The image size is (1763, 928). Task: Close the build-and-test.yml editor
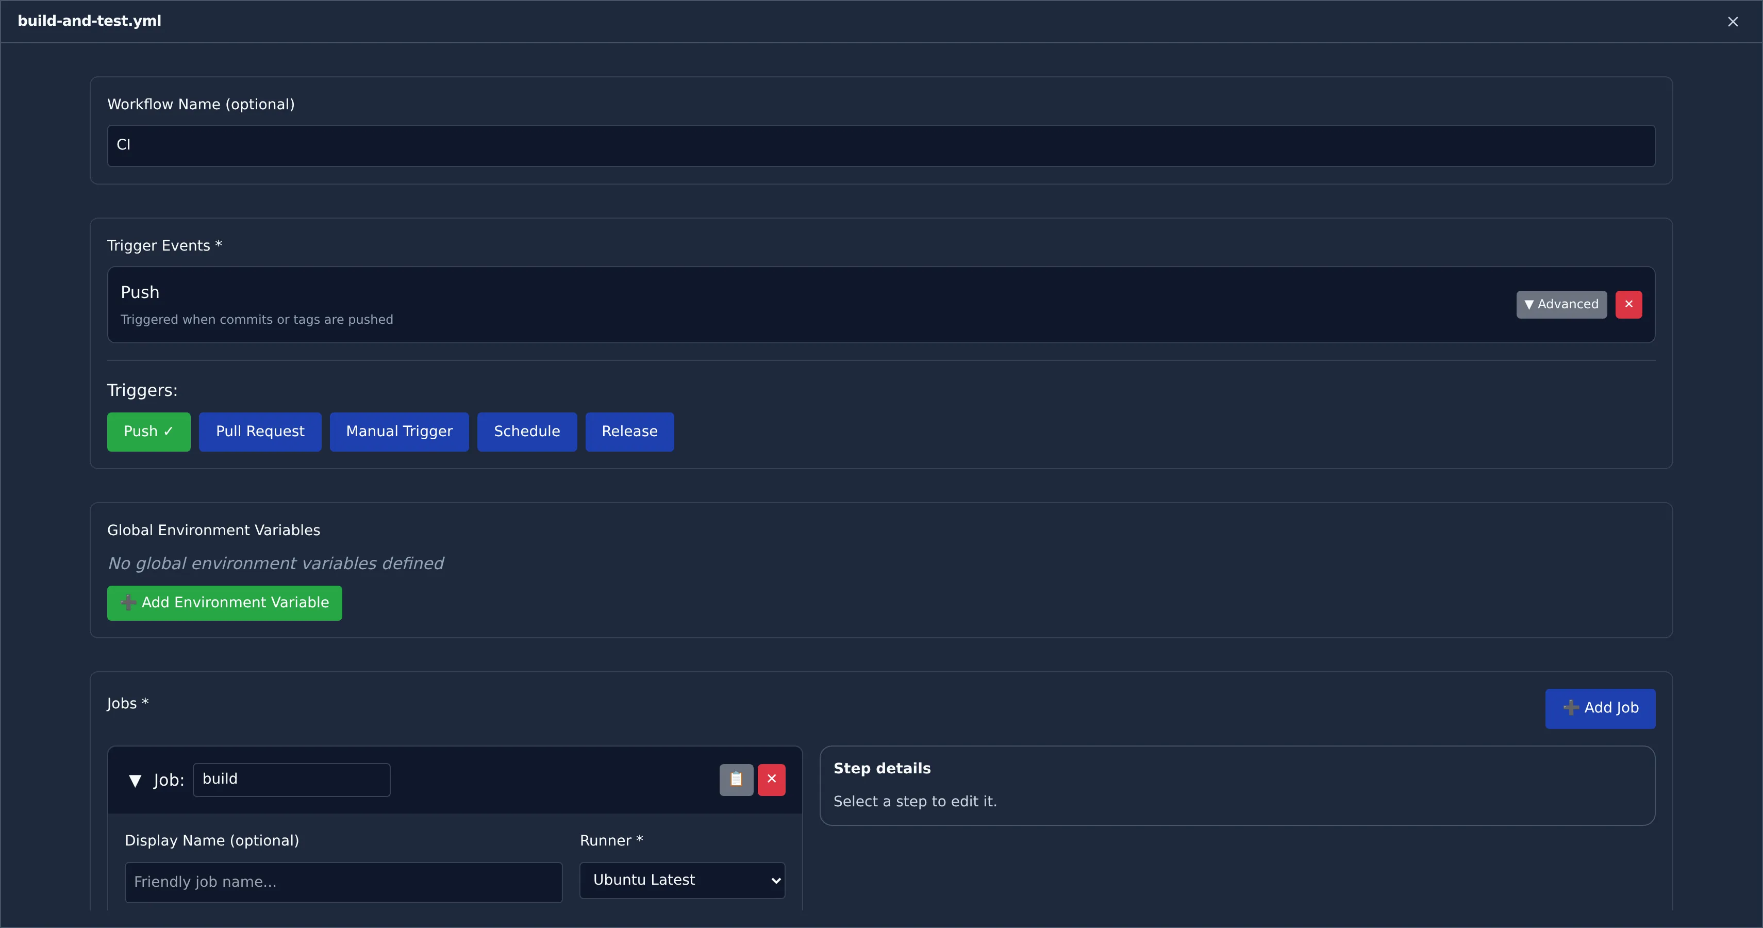1732,22
